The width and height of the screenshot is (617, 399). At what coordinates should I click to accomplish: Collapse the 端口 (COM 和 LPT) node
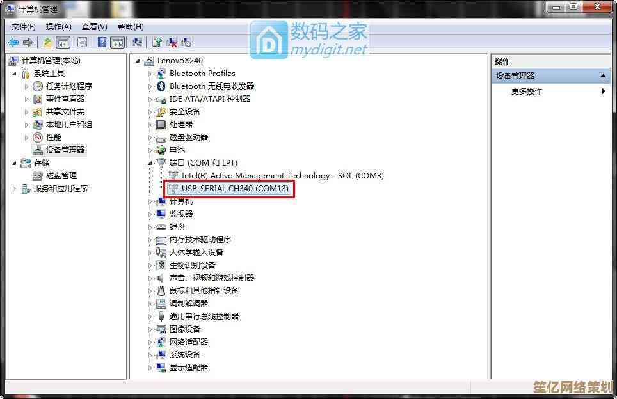tap(150, 163)
